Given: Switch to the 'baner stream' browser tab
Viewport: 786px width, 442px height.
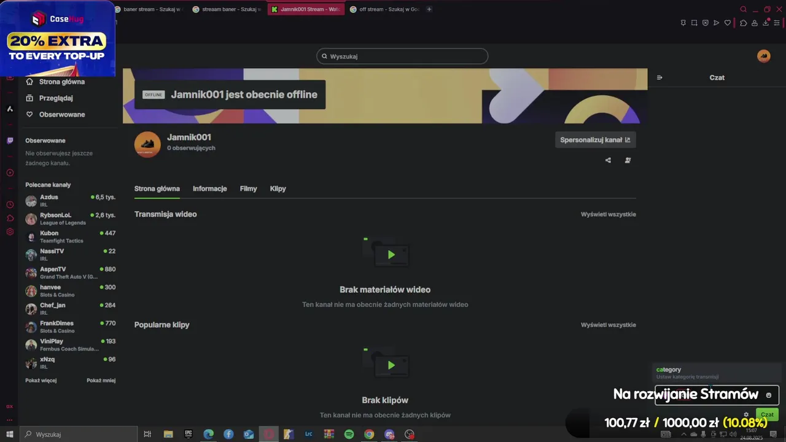Looking at the screenshot, I should pyautogui.click(x=149, y=9).
